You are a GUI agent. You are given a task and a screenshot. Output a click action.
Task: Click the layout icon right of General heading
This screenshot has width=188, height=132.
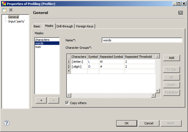180,13
